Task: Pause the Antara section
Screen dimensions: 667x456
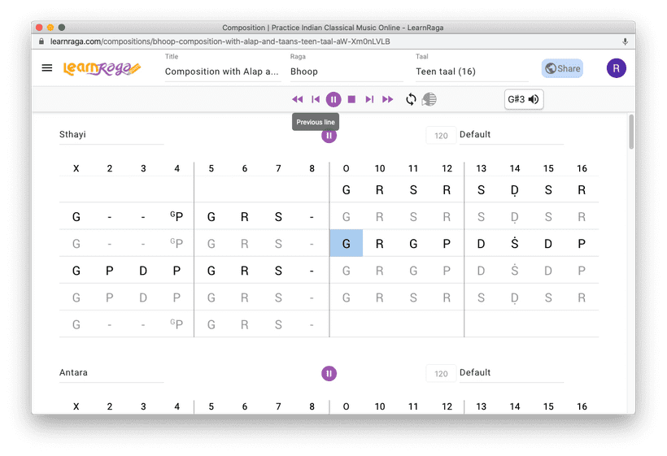Action: click(x=329, y=374)
